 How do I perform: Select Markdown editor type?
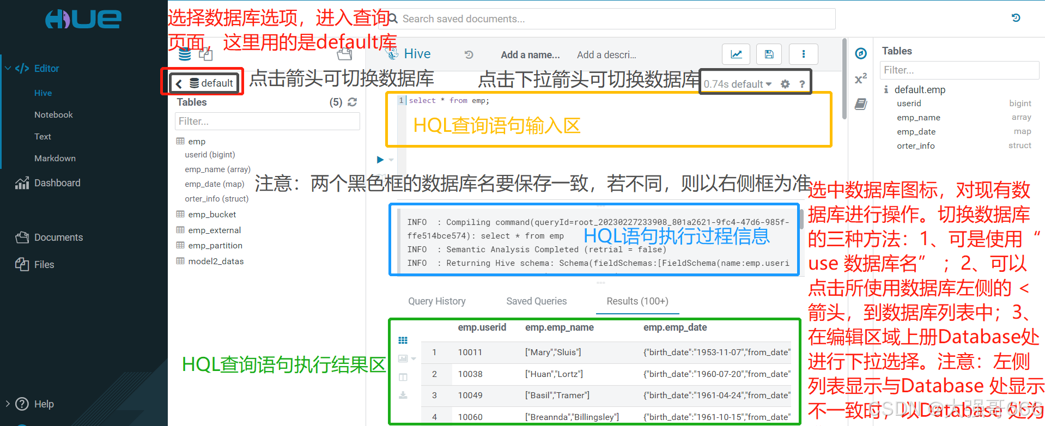coord(55,159)
